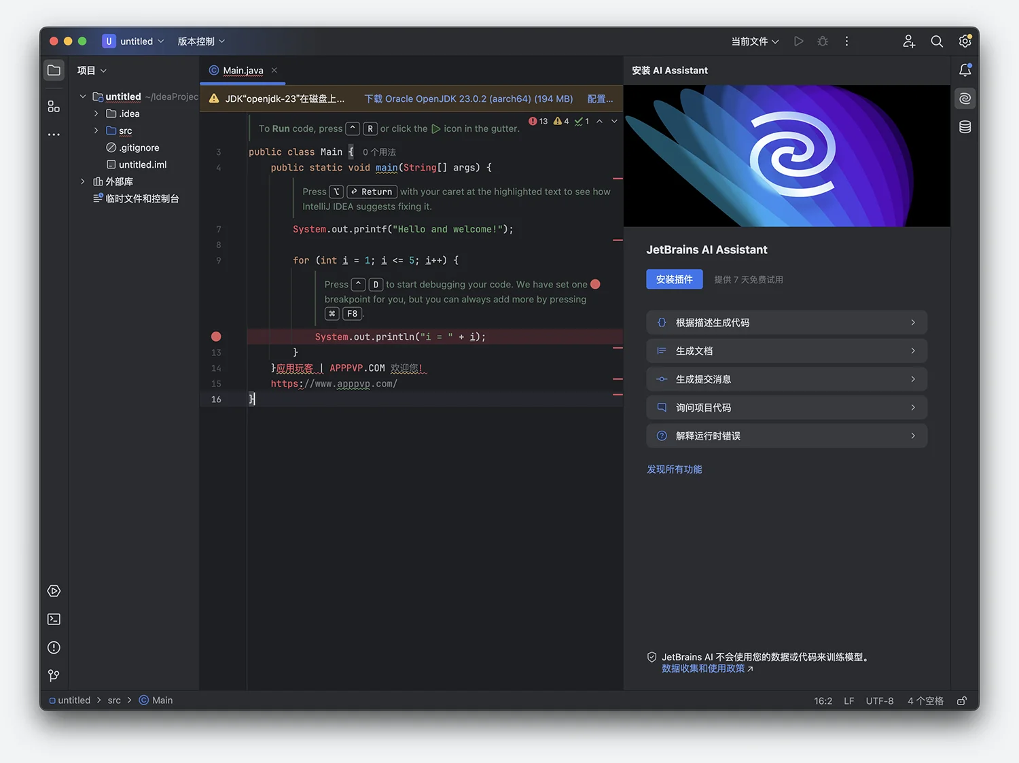Expand 外部库 node
This screenshot has height=763, width=1019.
pyautogui.click(x=83, y=181)
